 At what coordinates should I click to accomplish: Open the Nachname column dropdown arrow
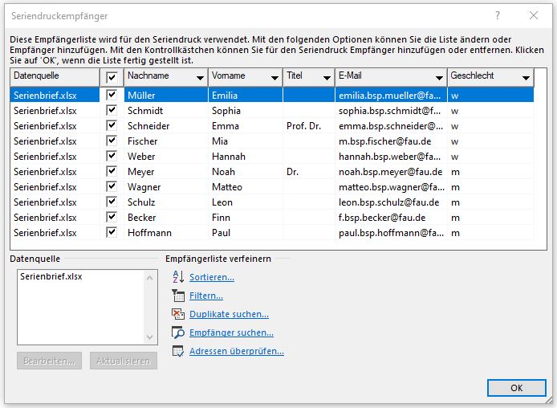coord(199,77)
